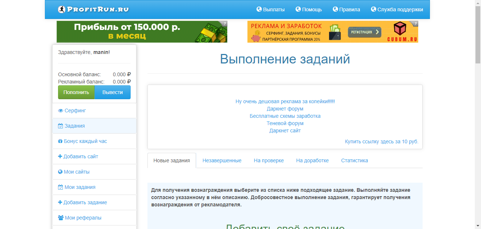This screenshot has width=481, height=229.
Task: Open Мои рефералы in the sidebar
Action: click(x=94, y=218)
